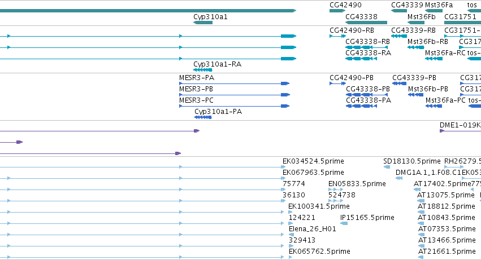The image size is (481, 260).
Task: Click the CG42490-RB transcript
Action: pos(337,36)
